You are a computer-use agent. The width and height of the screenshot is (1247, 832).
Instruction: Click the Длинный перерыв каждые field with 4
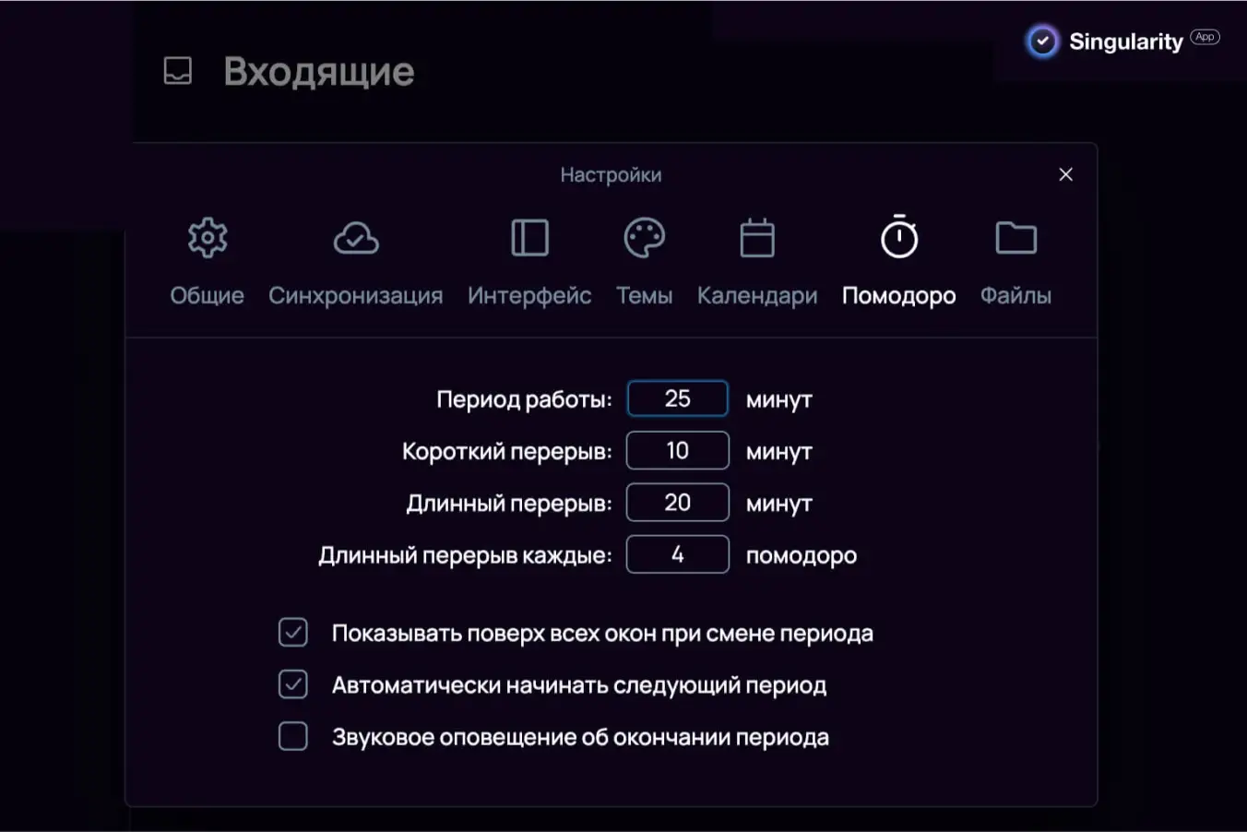[678, 554]
